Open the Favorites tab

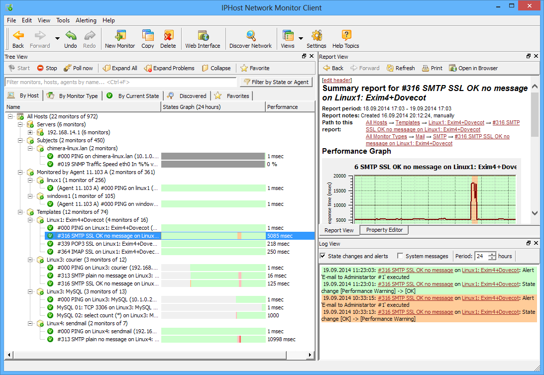point(232,96)
